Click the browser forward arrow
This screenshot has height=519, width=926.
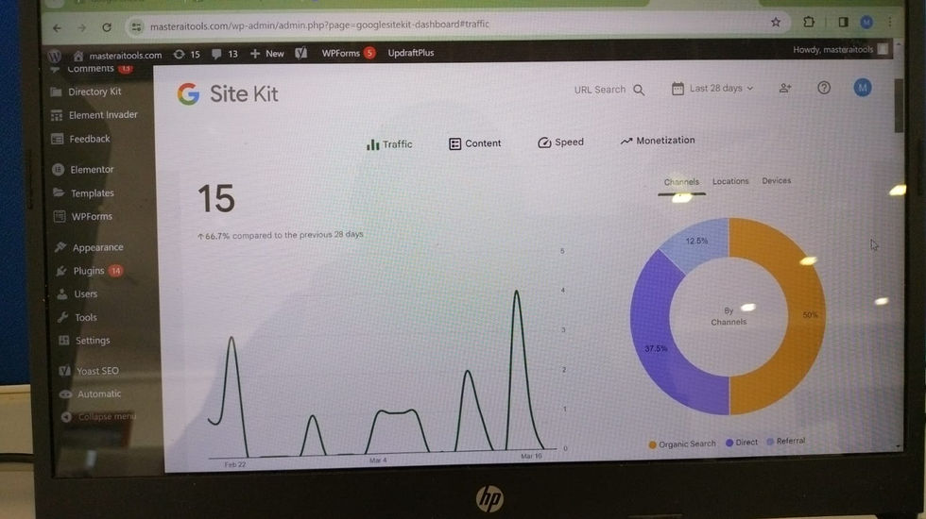tap(81, 27)
